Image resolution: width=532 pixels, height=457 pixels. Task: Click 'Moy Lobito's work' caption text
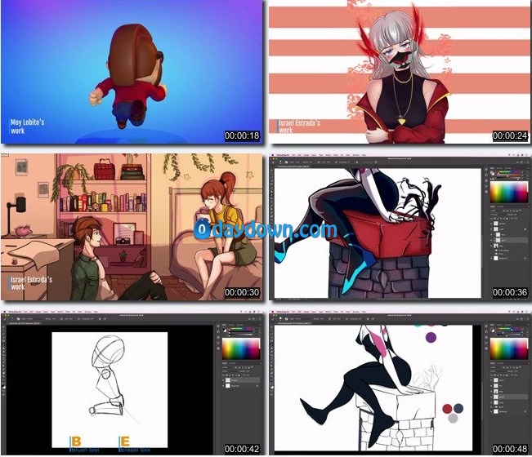point(27,126)
